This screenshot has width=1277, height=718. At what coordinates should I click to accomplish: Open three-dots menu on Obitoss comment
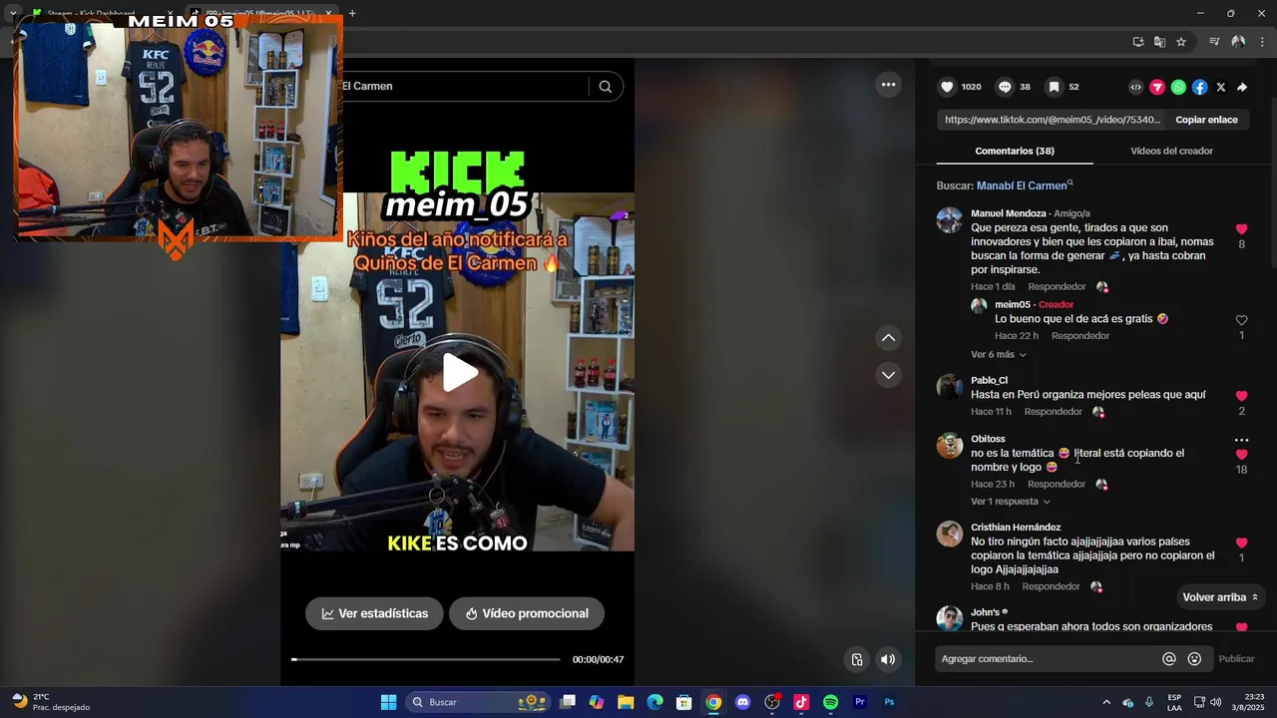pyautogui.click(x=1241, y=440)
